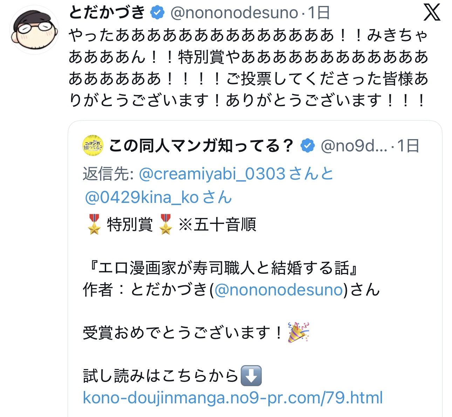Click the party popper emoji
Viewport: 452px width, 417px height.
click(x=298, y=332)
